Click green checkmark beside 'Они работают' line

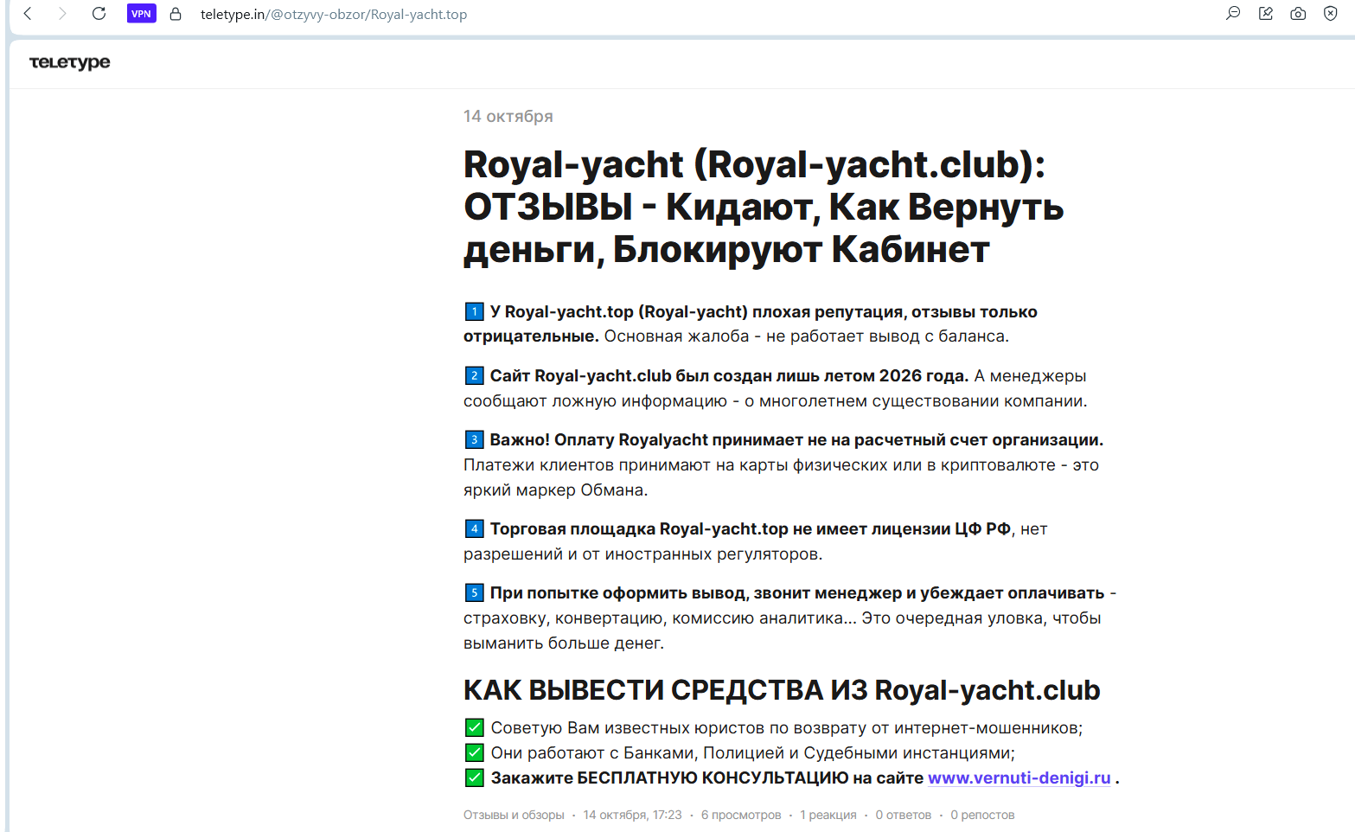[x=474, y=752]
